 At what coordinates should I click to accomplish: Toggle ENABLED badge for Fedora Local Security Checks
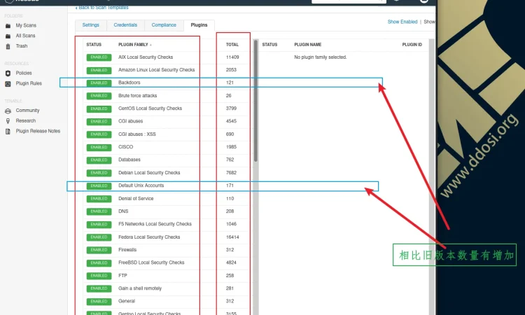[x=99, y=237]
